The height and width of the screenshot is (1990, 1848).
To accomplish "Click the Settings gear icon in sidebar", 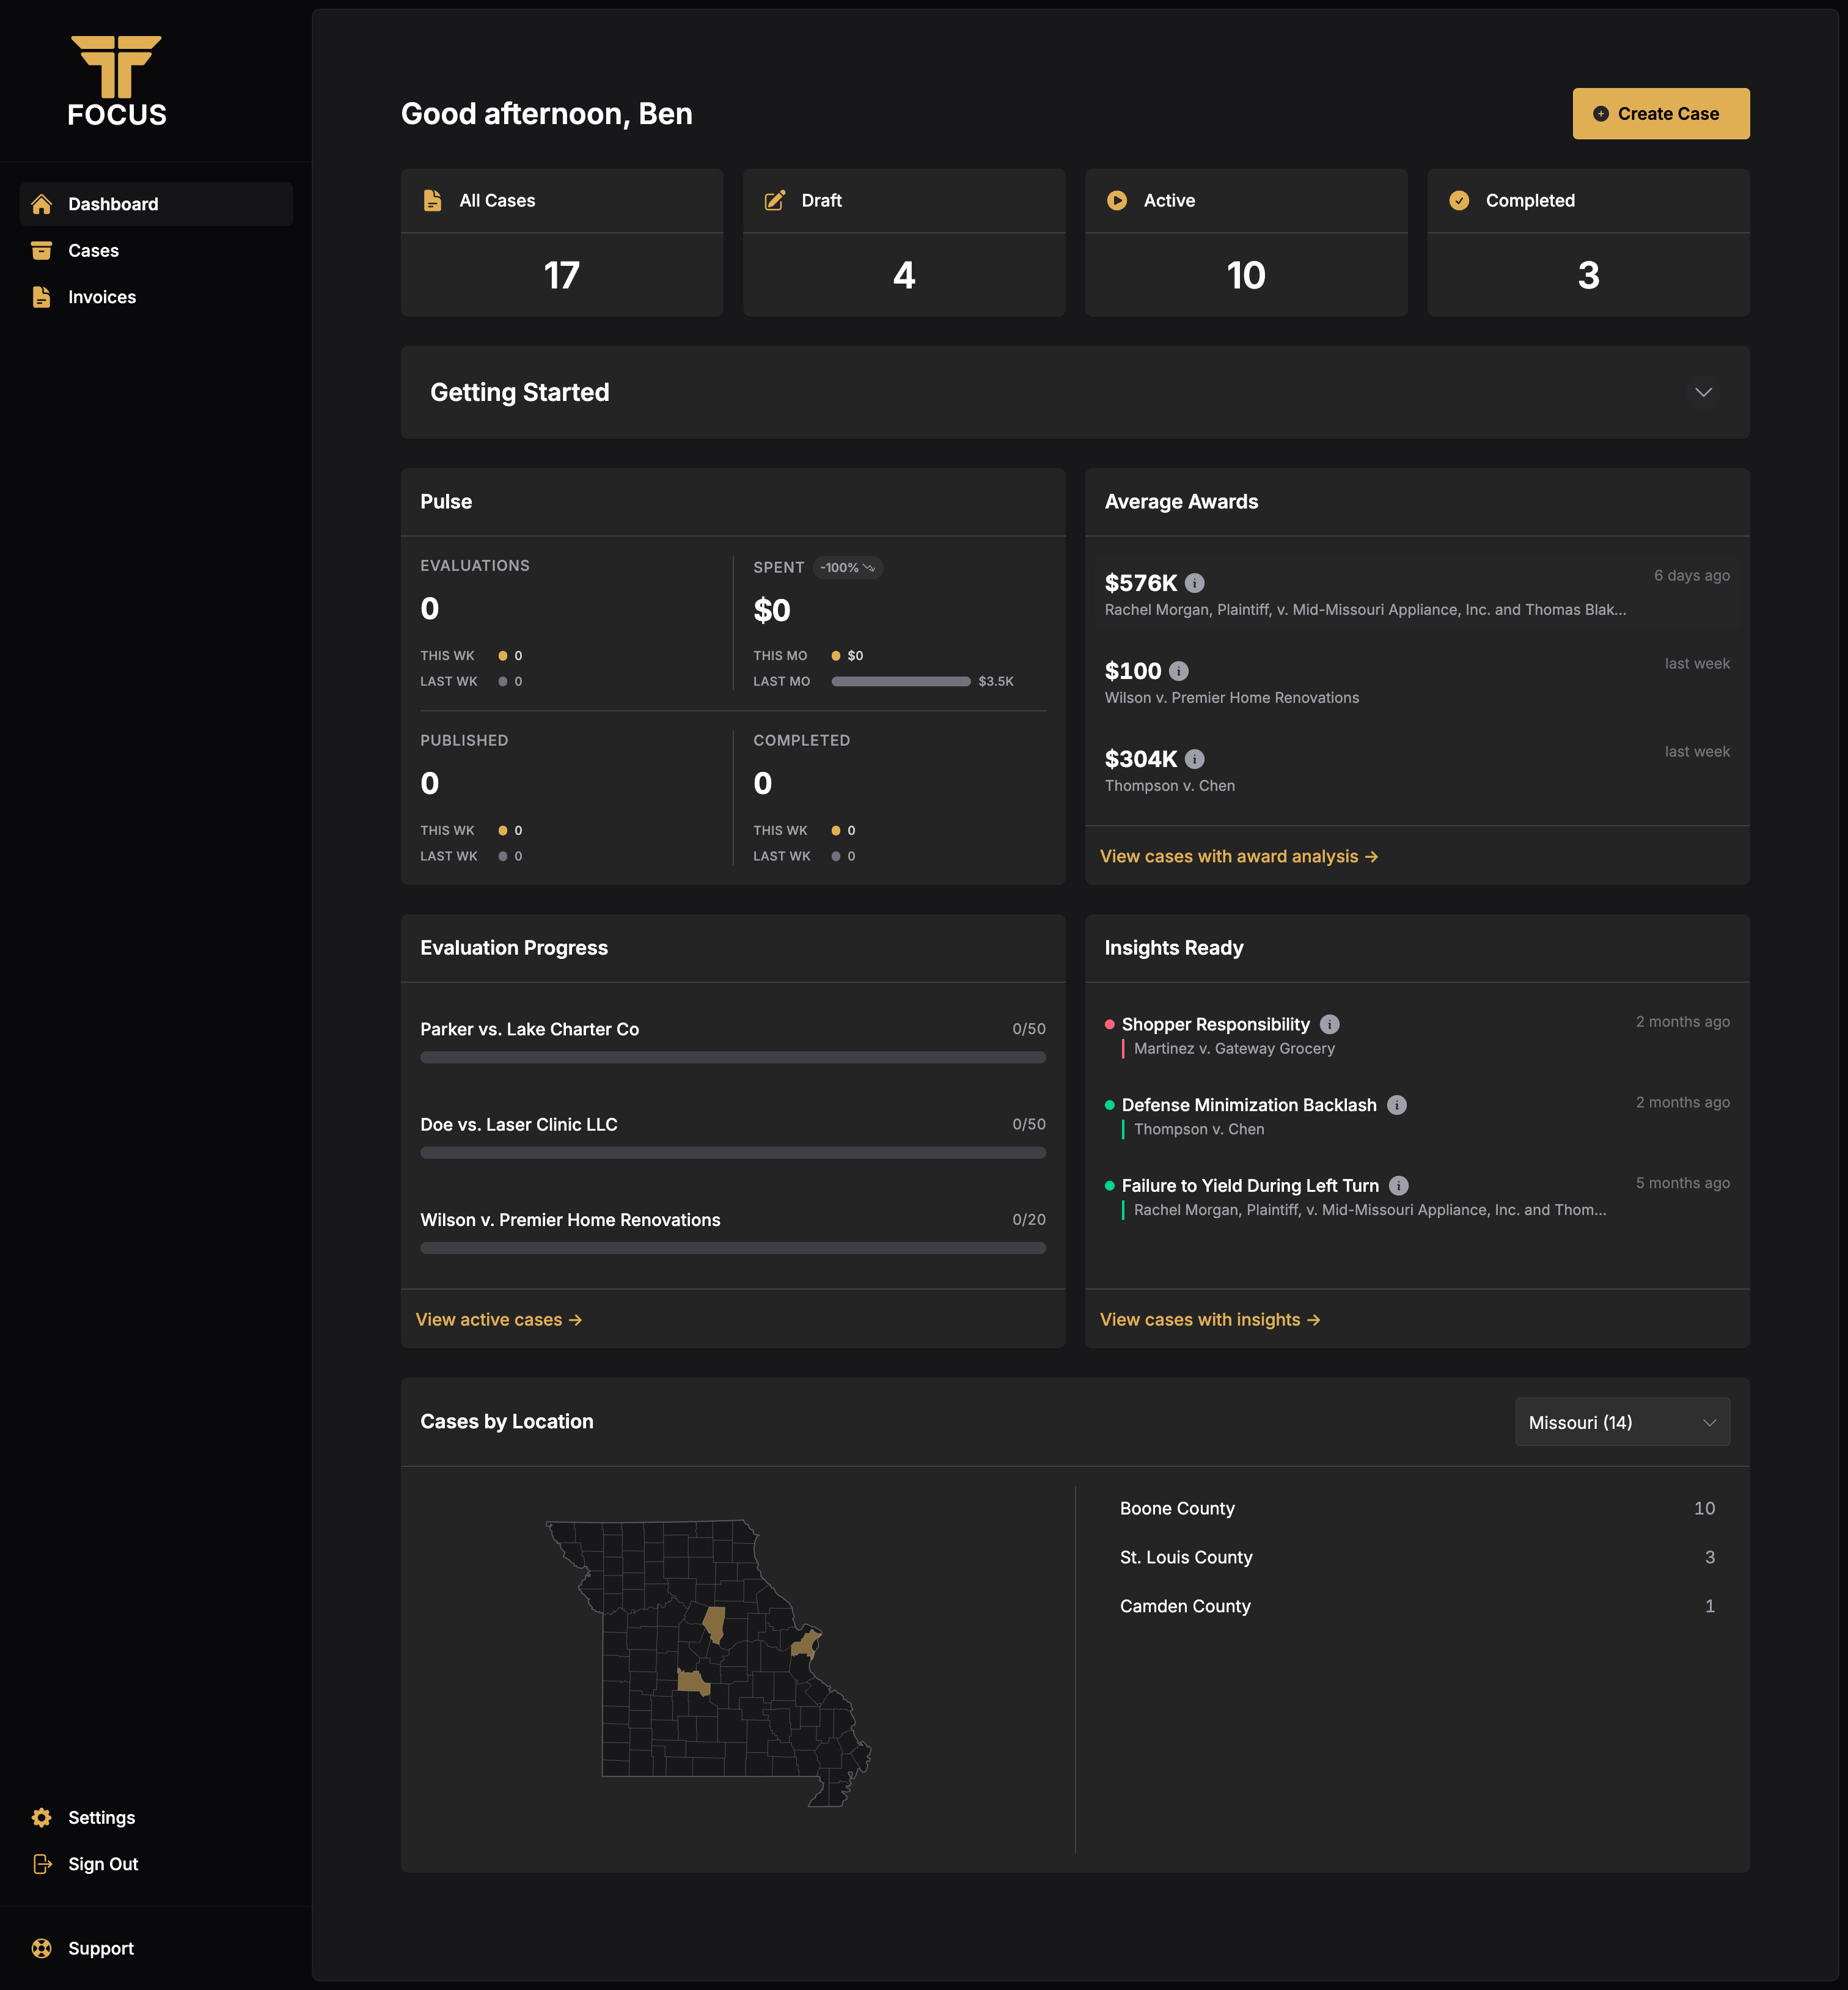I will pyautogui.click(x=42, y=1817).
